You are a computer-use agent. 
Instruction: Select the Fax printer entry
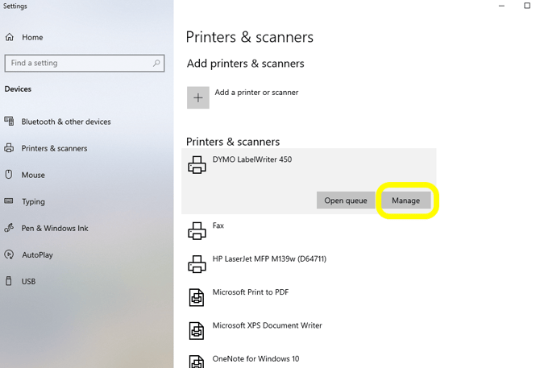(218, 225)
